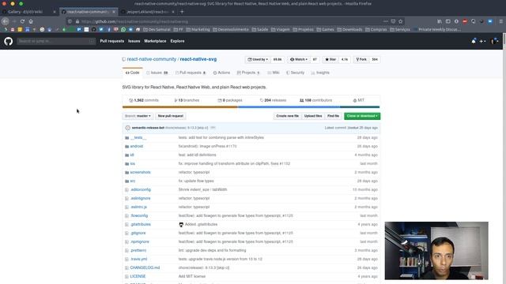The width and height of the screenshot is (506, 284).
Task: Click the Upload files button
Action: click(313, 116)
